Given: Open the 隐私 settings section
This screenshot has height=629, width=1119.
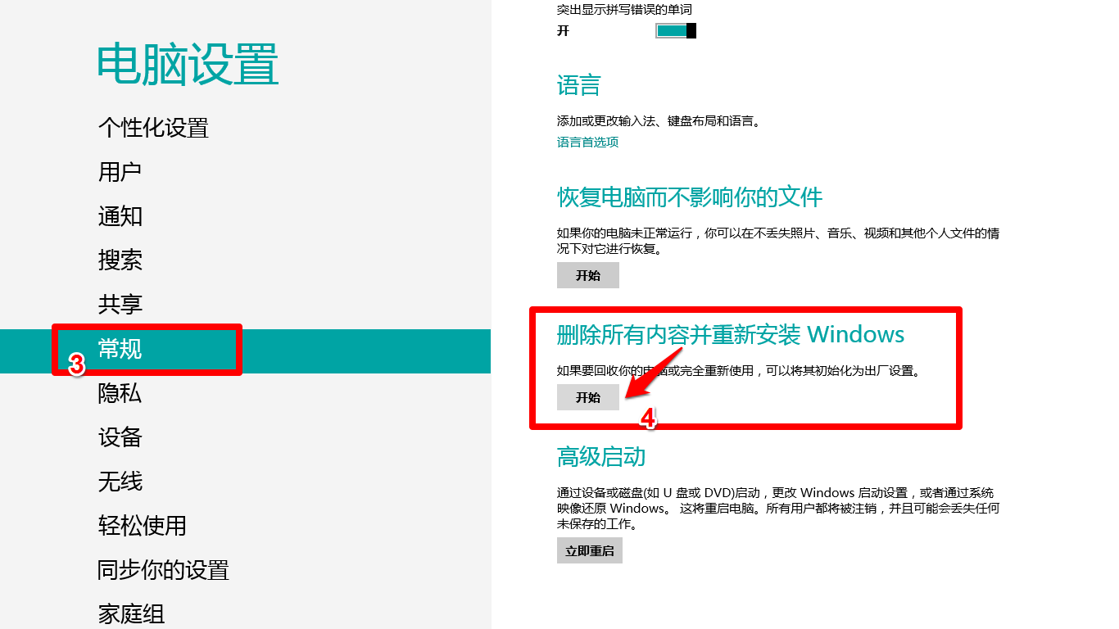Looking at the screenshot, I should pyautogui.click(x=120, y=393).
